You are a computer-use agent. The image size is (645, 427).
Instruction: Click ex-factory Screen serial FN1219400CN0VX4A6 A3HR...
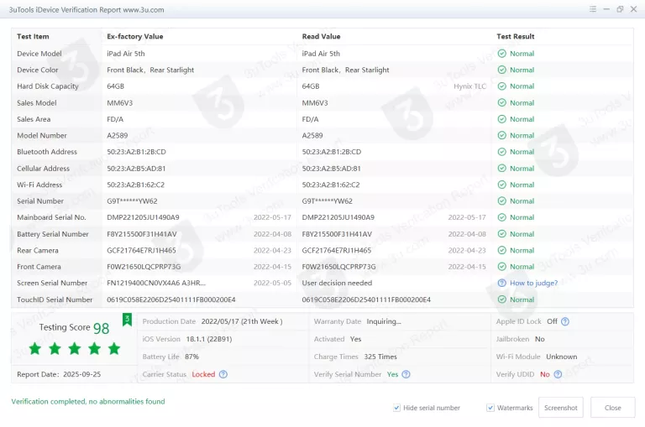pos(156,283)
